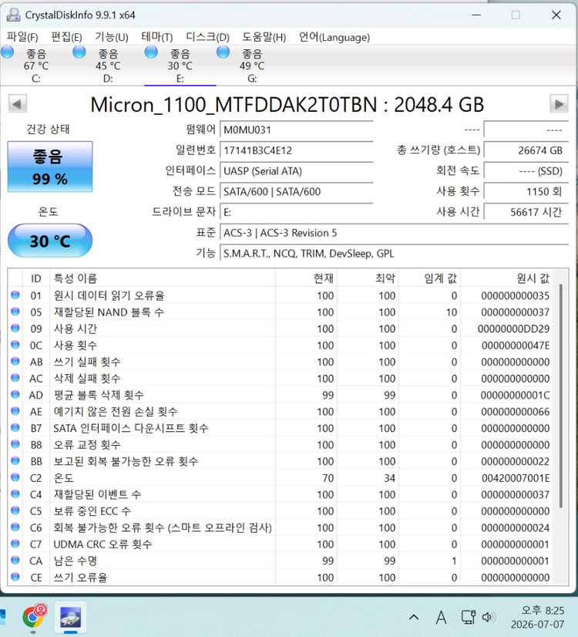Click status icon of row AE 예기치 않은 전원 손실

point(15,411)
